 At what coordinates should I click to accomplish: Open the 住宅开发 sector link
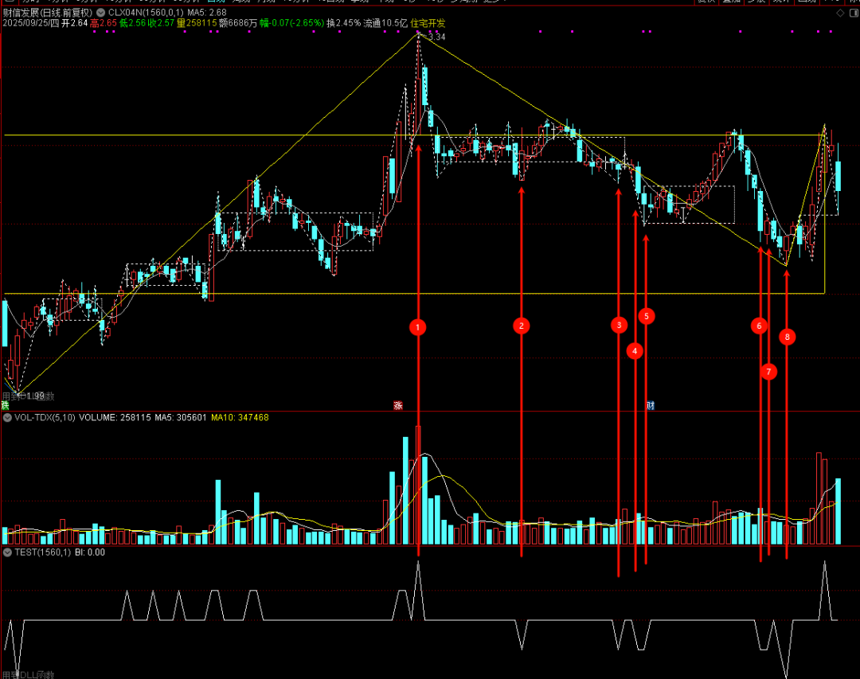tap(428, 23)
